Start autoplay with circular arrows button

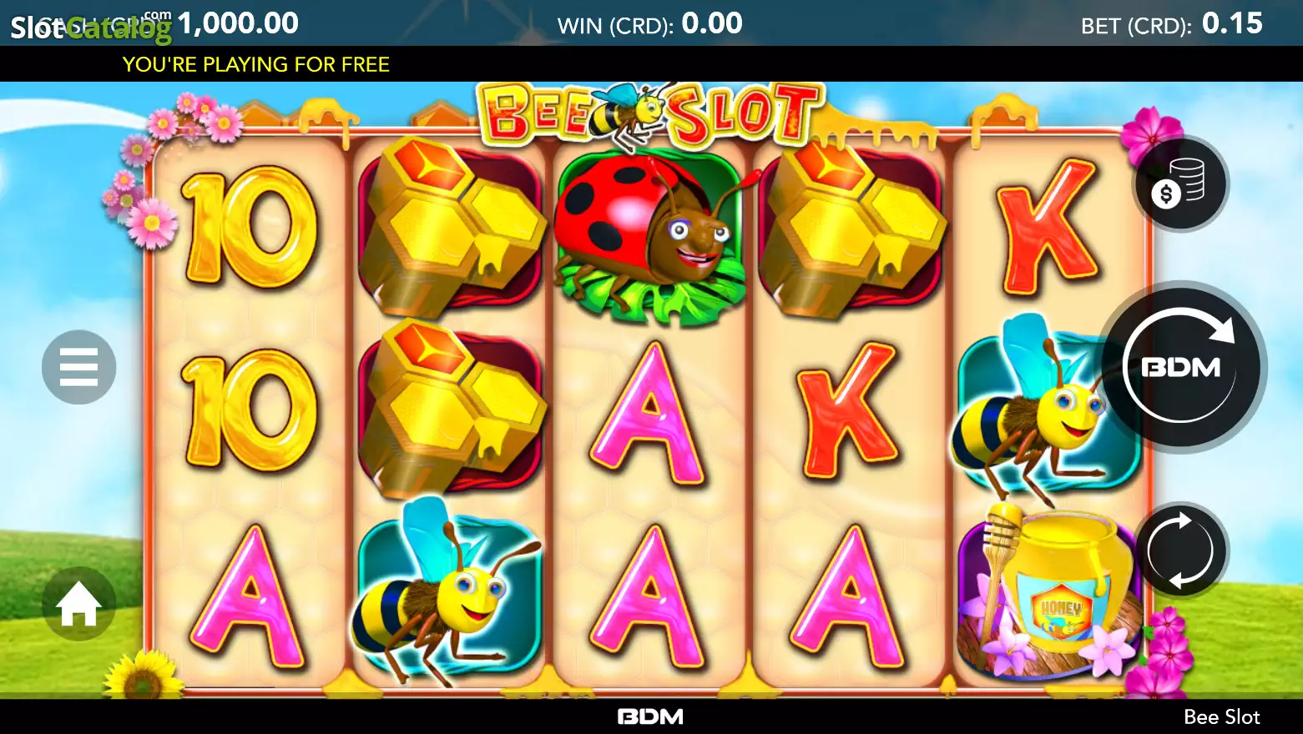(1180, 550)
